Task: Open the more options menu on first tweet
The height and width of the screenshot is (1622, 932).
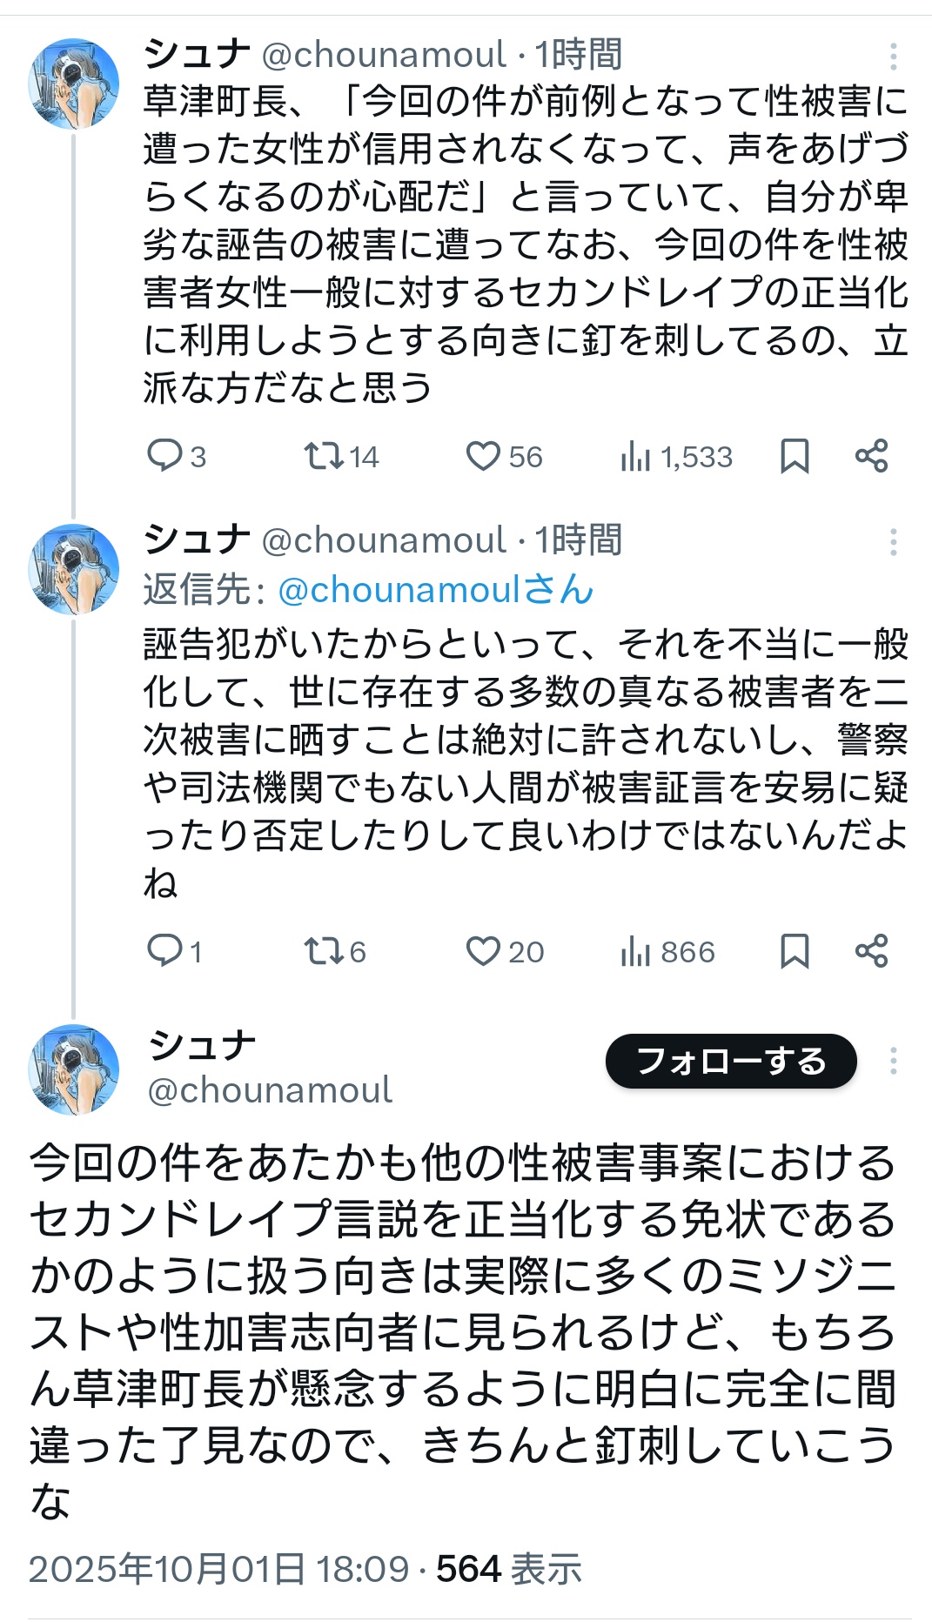Action: click(x=893, y=57)
